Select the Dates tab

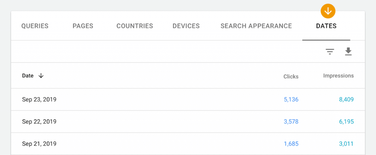[326, 26]
